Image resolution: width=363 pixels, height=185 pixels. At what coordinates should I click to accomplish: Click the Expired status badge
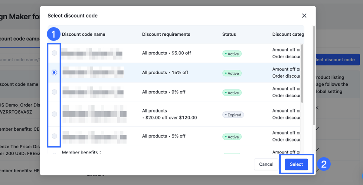pyautogui.click(x=233, y=115)
